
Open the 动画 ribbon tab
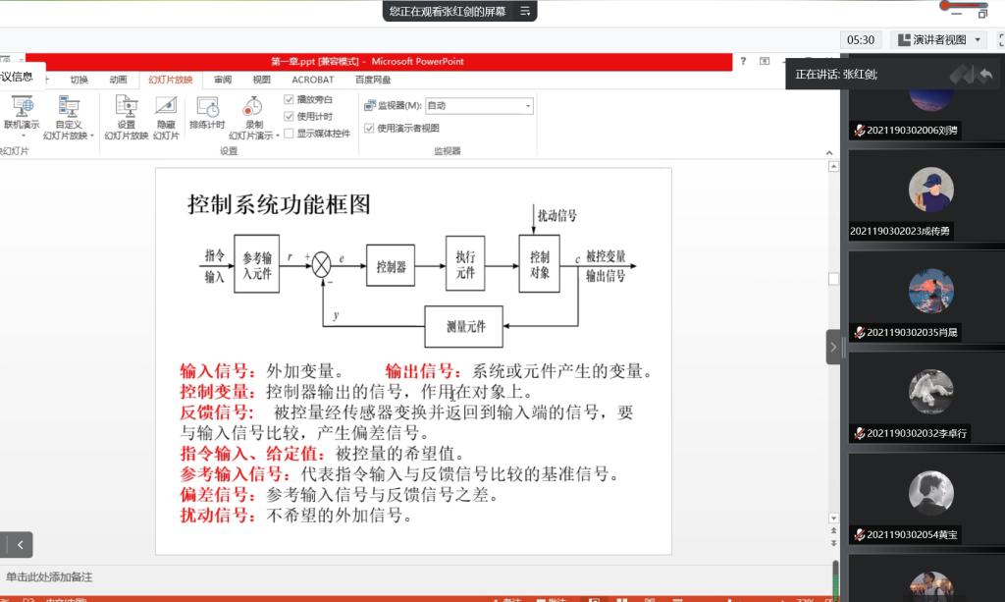click(118, 80)
